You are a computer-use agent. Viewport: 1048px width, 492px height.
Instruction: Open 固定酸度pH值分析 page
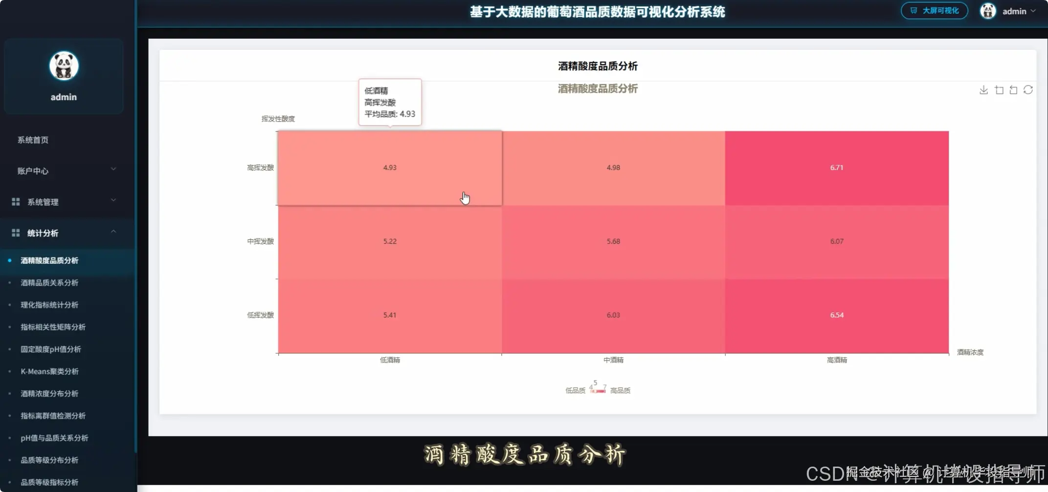click(51, 349)
